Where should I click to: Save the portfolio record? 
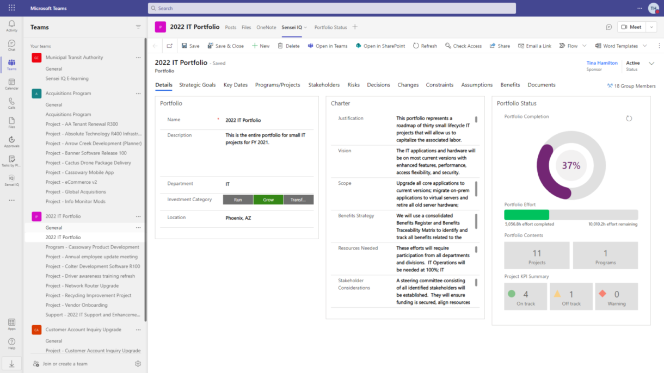coord(190,46)
